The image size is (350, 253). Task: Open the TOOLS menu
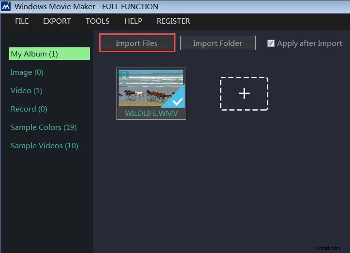click(x=98, y=21)
